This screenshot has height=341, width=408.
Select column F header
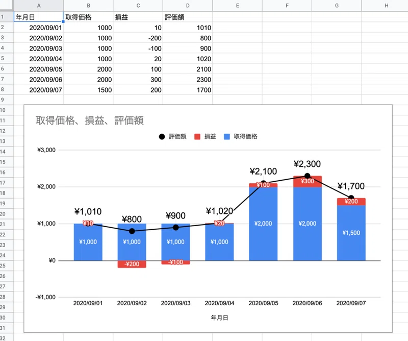(x=287, y=6)
